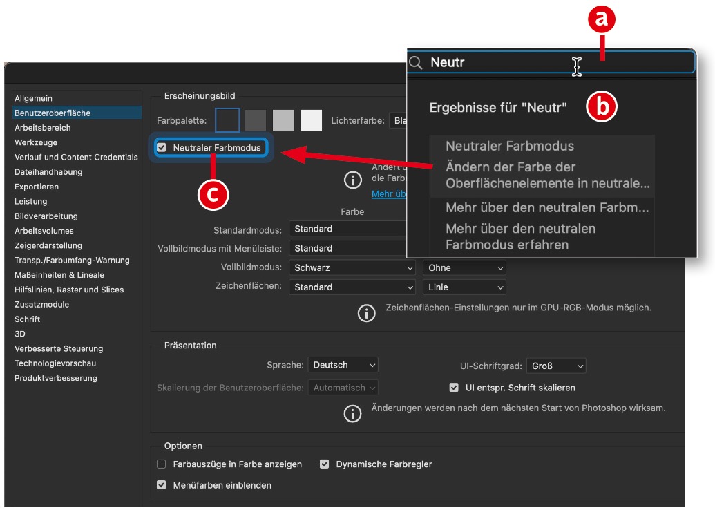Image resolution: width=715 pixels, height=510 pixels.
Task: Uncheck Dynamische Farbregler option
Action: point(325,464)
